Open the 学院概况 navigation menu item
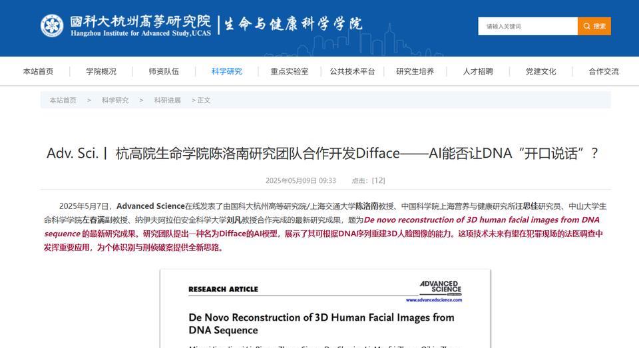639x348 pixels. 101,71
